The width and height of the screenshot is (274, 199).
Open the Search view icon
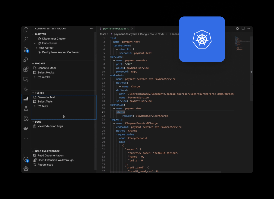(x=26, y=39)
